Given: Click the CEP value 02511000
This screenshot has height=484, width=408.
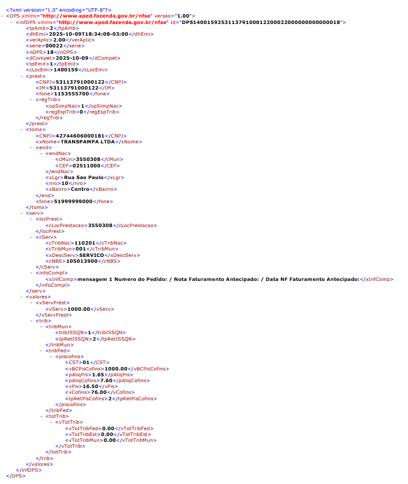Looking at the screenshot, I should 87,166.
